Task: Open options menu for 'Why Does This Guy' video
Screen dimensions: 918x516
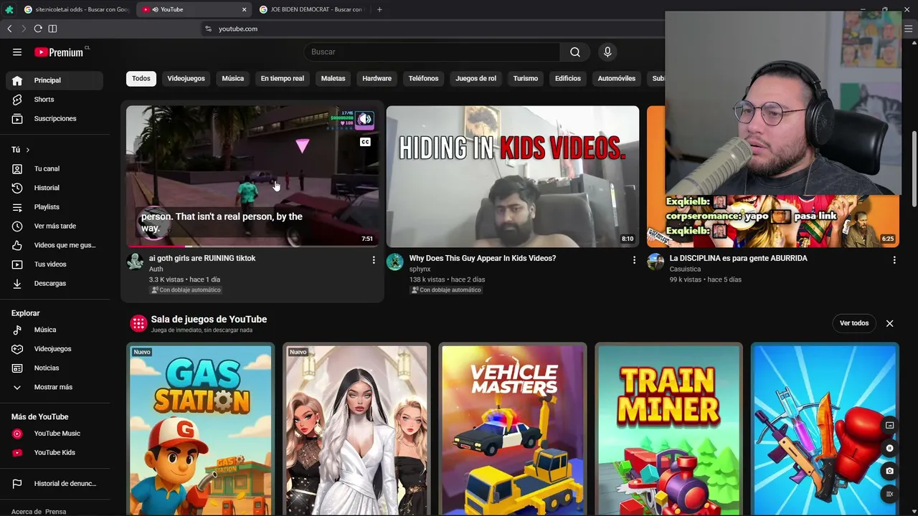Action: click(x=634, y=259)
